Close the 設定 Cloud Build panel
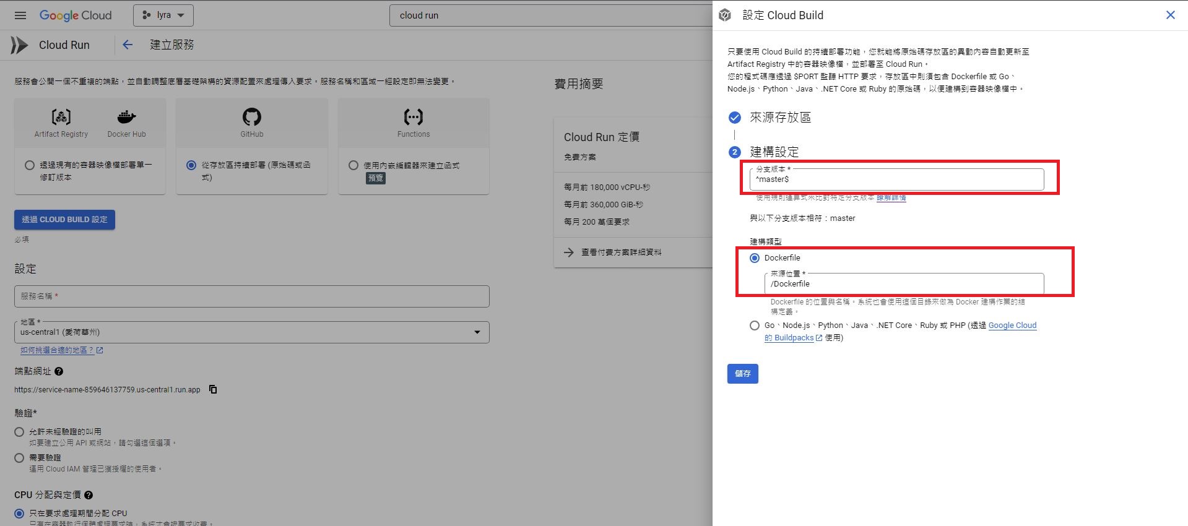The image size is (1188, 526). coord(1170,15)
